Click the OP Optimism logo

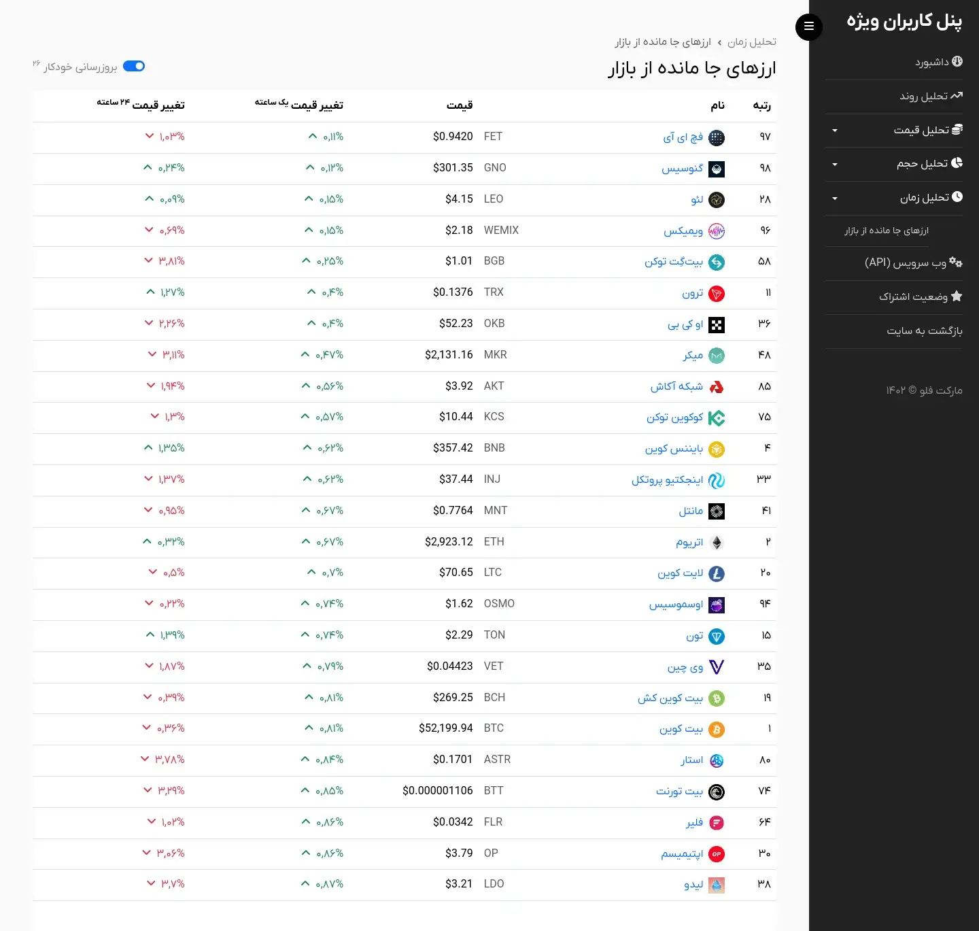tap(717, 854)
